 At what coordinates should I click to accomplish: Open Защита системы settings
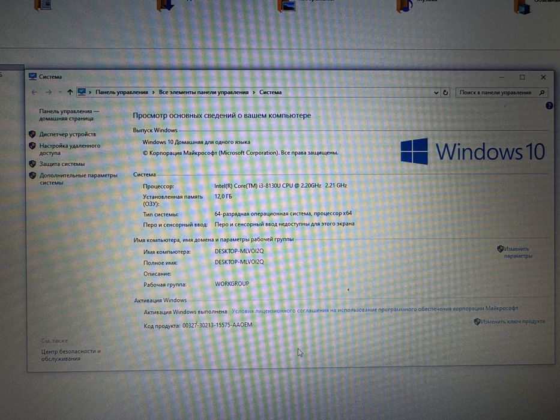tap(62, 164)
